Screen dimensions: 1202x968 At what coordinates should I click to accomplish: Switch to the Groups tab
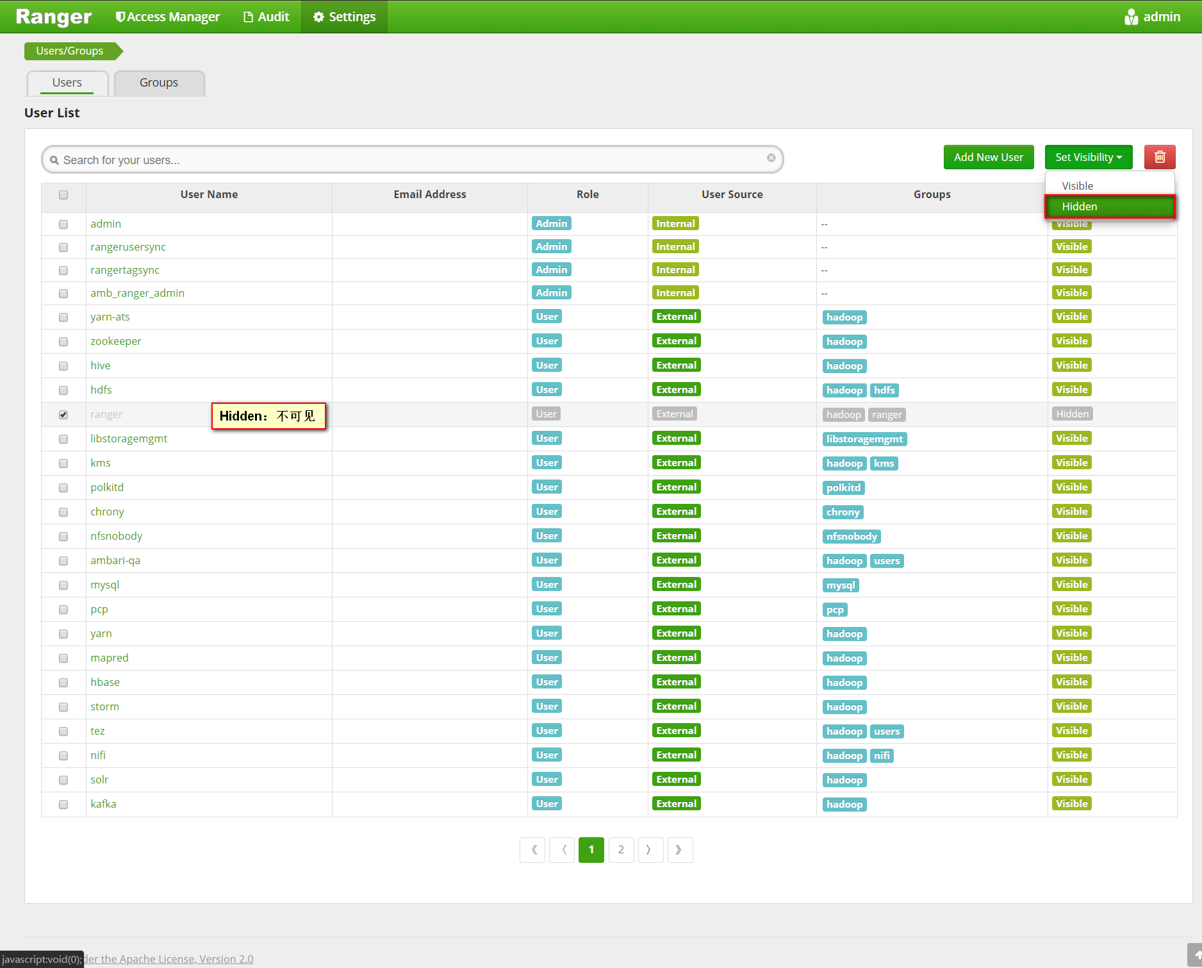pos(158,83)
